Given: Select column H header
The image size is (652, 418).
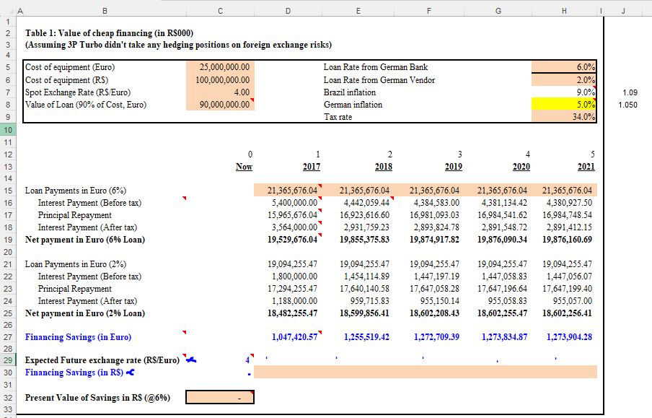Looking at the screenshot, I should (x=564, y=12).
